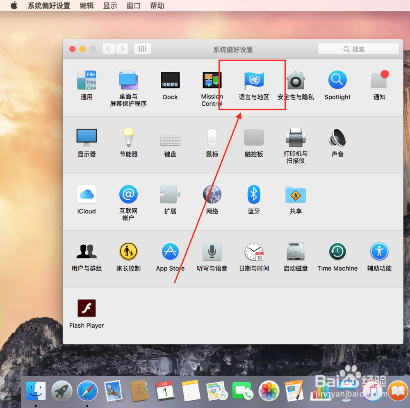Open Flash Player preferences pane
The height and width of the screenshot is (408, 410).
point(87,314)
